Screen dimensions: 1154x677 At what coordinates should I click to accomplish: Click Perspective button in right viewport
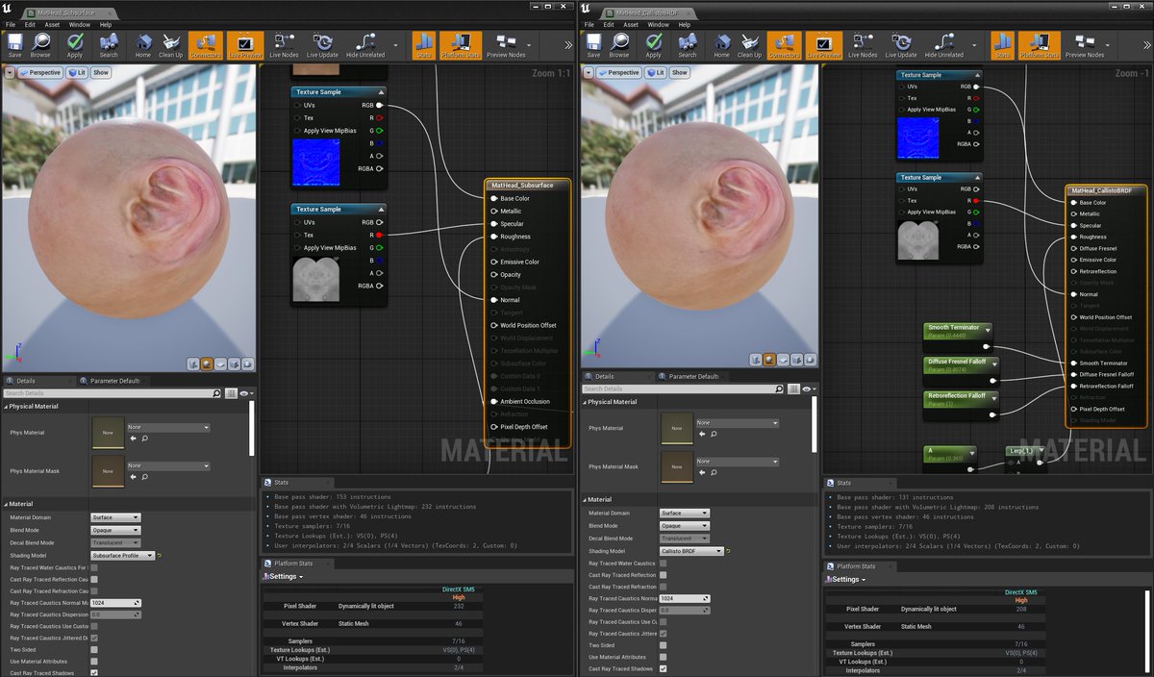(x=618, y=72)
